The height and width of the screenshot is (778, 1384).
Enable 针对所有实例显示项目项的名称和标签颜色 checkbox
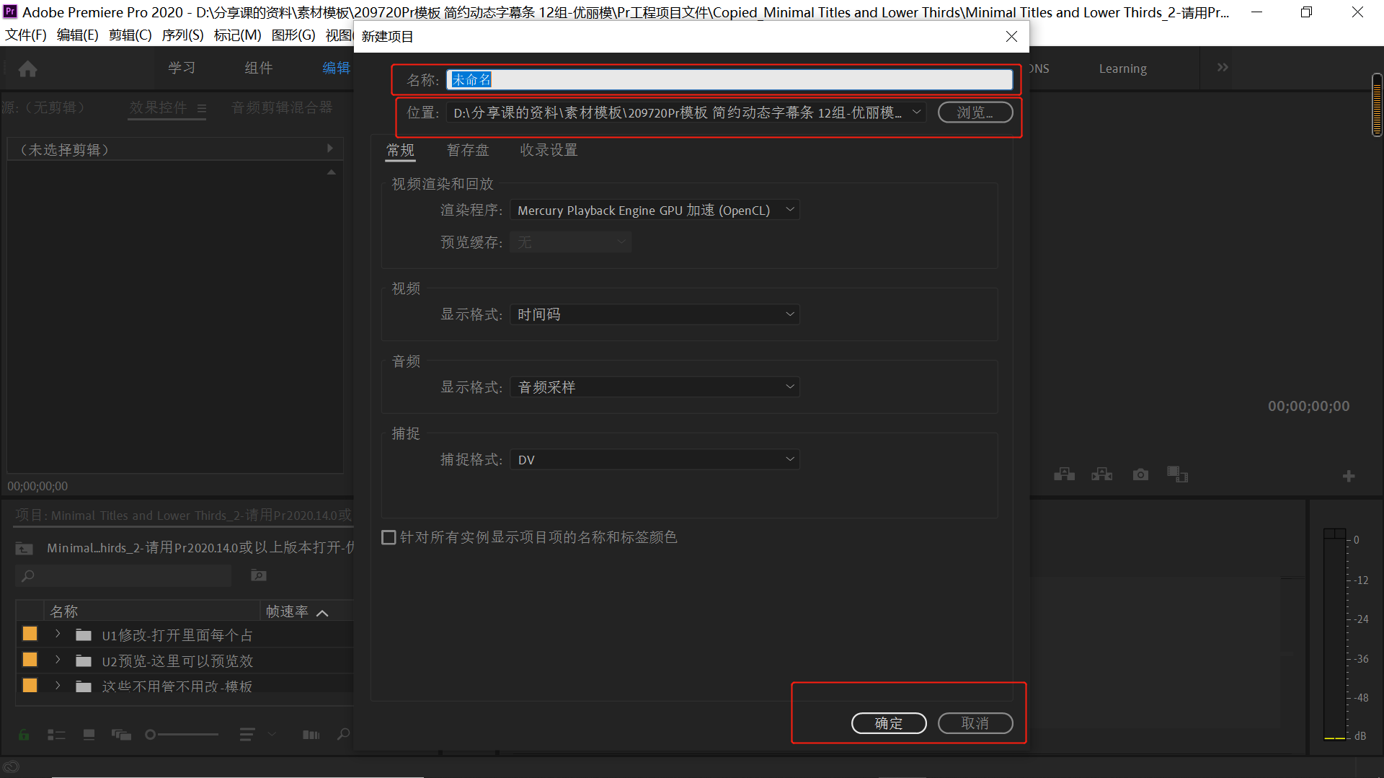click(x=389, y=537)
